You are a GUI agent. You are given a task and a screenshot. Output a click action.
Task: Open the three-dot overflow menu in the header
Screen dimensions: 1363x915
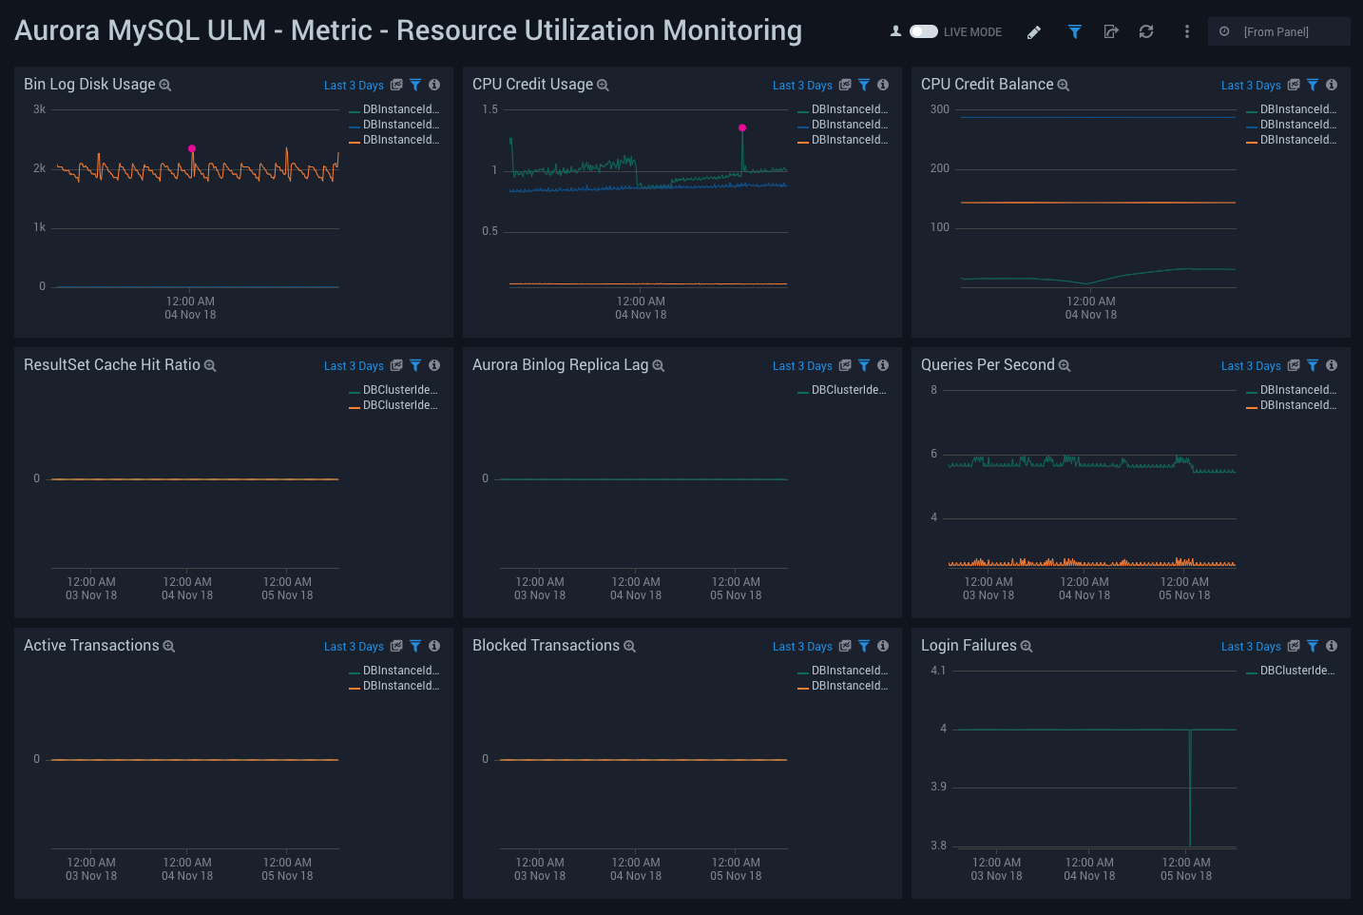coord(1186,31)
